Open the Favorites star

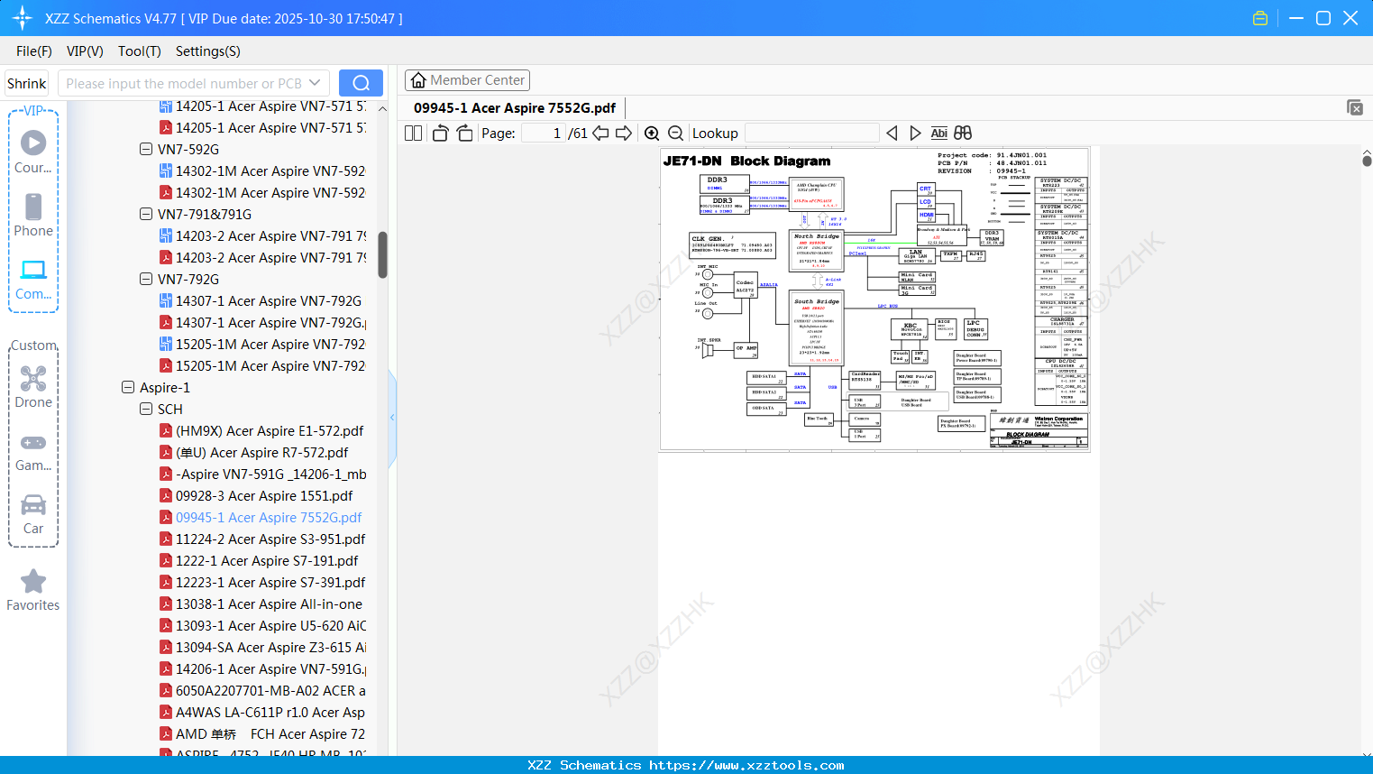pyautogui.click(x=33, y=582)
